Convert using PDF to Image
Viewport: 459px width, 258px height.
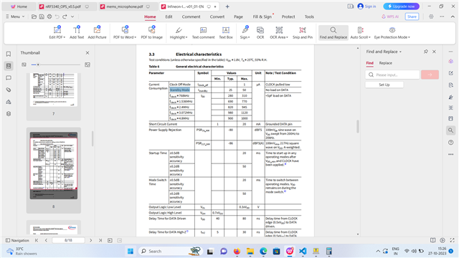click(x=151, y=32)
